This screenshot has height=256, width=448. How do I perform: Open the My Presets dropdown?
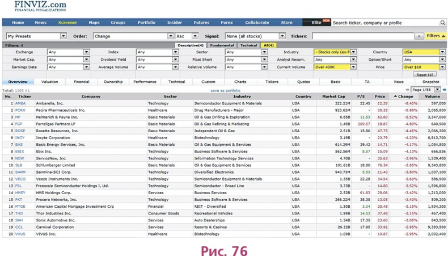[36, 36]
